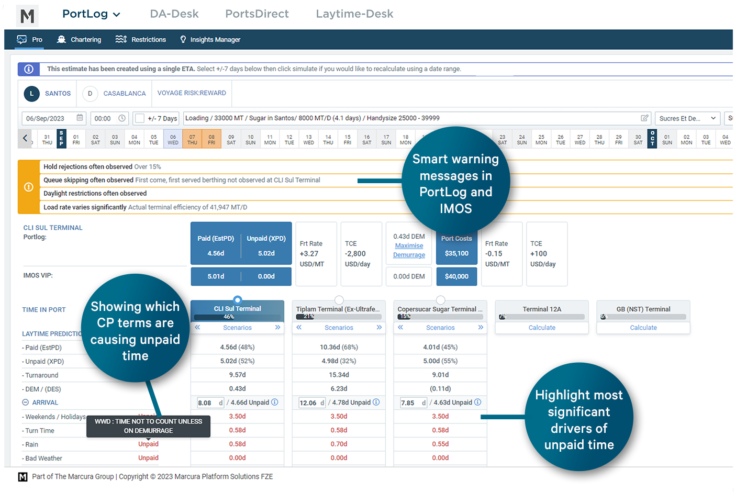Screen dimensions: 736x492
Task: Open the VOYAGE RISK:REWARD tab
Action: (192, 93)
